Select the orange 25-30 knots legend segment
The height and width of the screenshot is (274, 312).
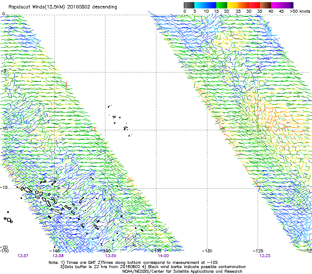(x=244, y=5)
